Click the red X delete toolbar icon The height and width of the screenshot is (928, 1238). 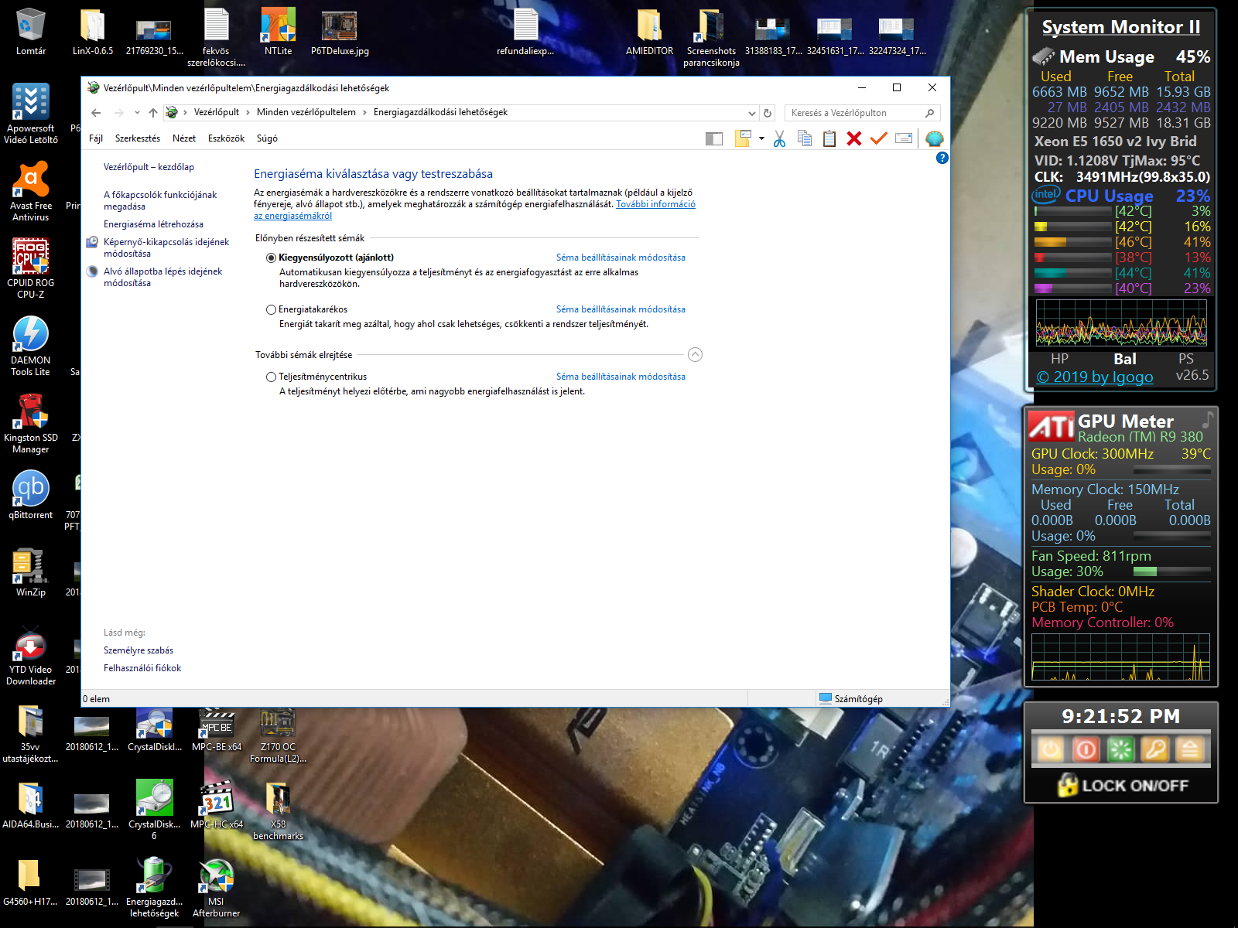tap(854, 138)
